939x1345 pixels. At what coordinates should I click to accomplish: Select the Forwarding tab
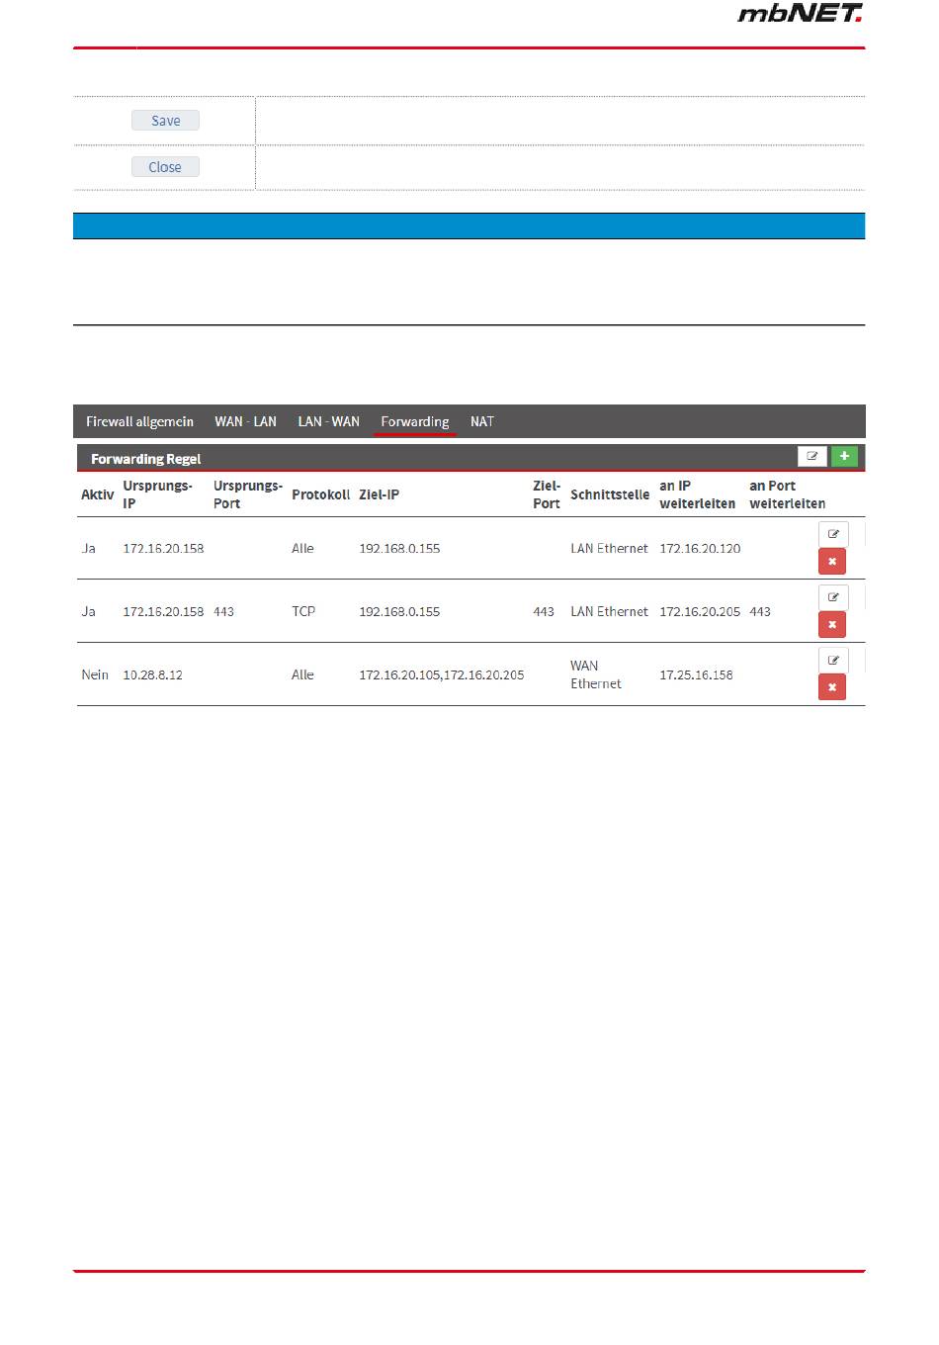pyautogui.click(x=415, y=421)
